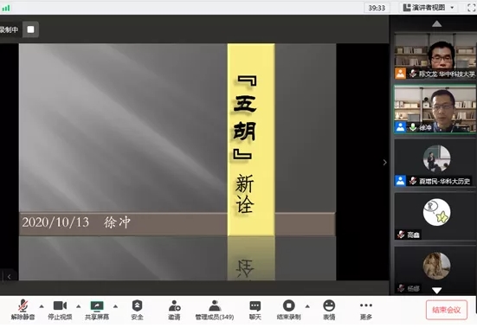The width and height of the screenshot is (477, 328).
Task: Open recording options arrow beside 结束录制
Action: [x=307, y=306]
